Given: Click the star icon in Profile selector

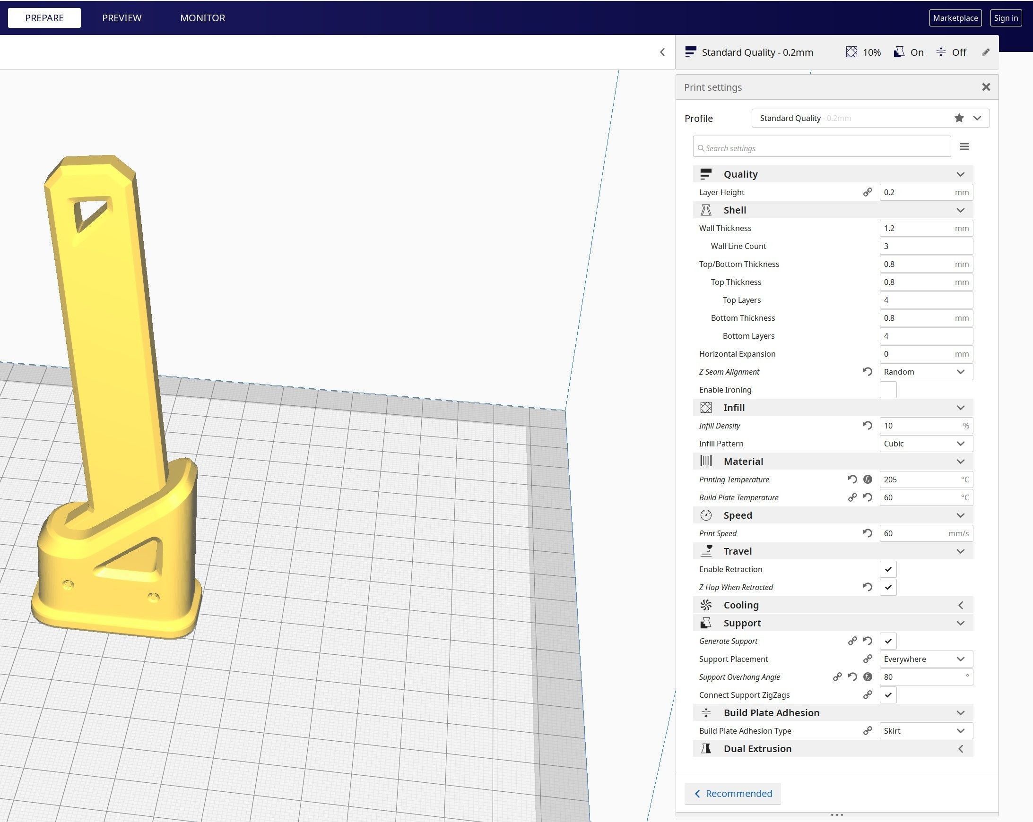Looking at the screenshot, I should 959,118.
